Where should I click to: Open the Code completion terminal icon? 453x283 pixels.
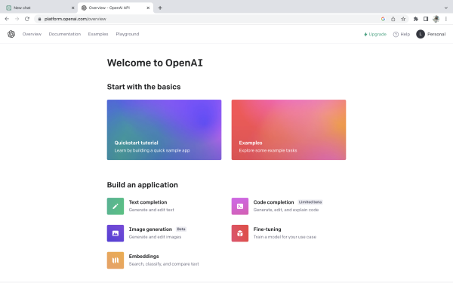[240, 206]
